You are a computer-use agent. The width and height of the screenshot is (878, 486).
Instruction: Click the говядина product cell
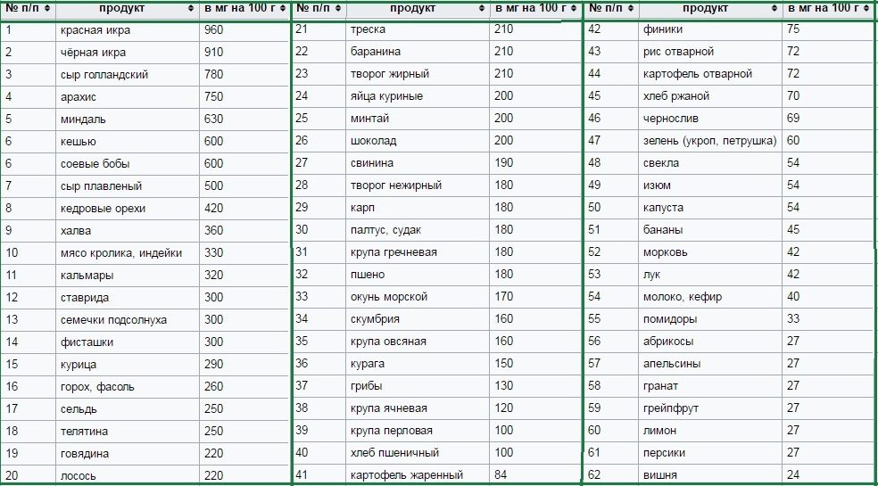[128, 454]
